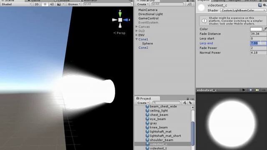The height and width of the screenshot is (150, 267).
Task: Click the Scene view search field
Action: 107,4
